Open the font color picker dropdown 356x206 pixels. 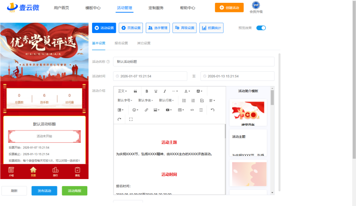(x=187, y=91)
